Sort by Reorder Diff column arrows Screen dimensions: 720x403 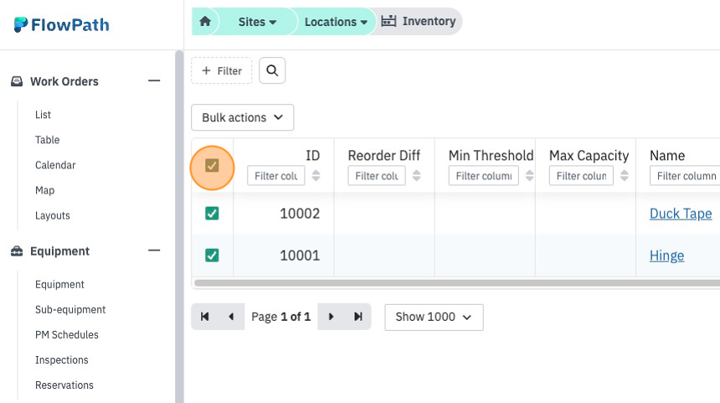click(416, 176)
